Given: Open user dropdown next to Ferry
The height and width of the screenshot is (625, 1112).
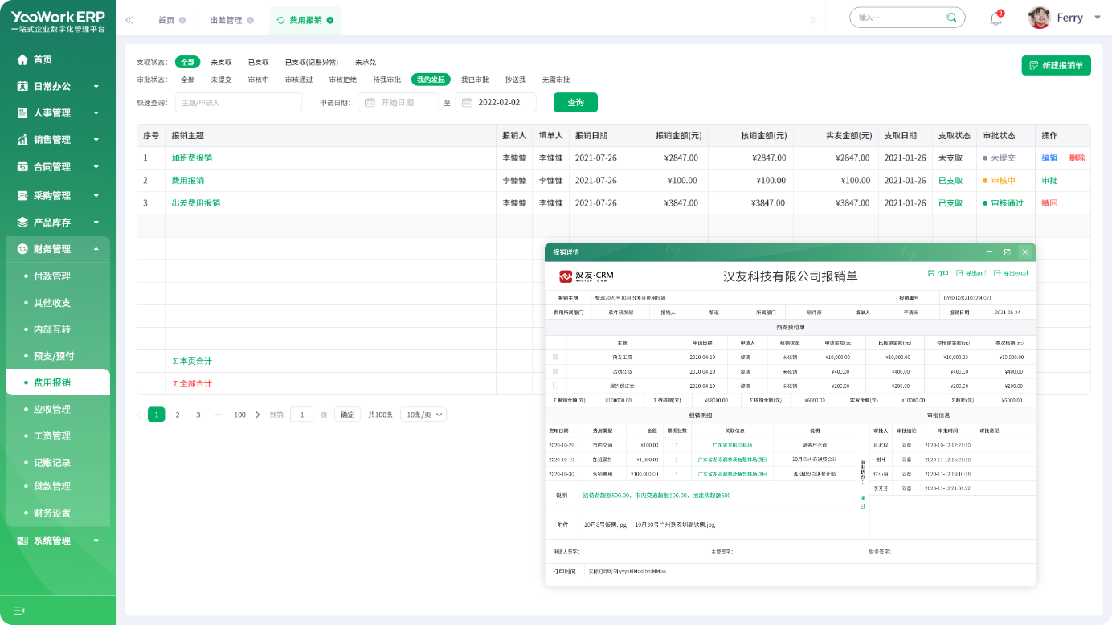Looking at the screenshot, I should pos(1098,18).
